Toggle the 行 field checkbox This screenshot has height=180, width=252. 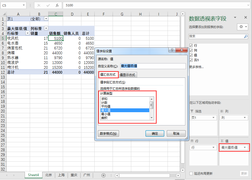tap(191, 45)
